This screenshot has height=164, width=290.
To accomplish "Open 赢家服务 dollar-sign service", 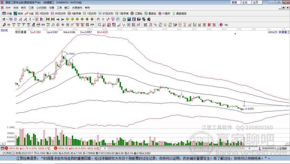I will (179, 14).
